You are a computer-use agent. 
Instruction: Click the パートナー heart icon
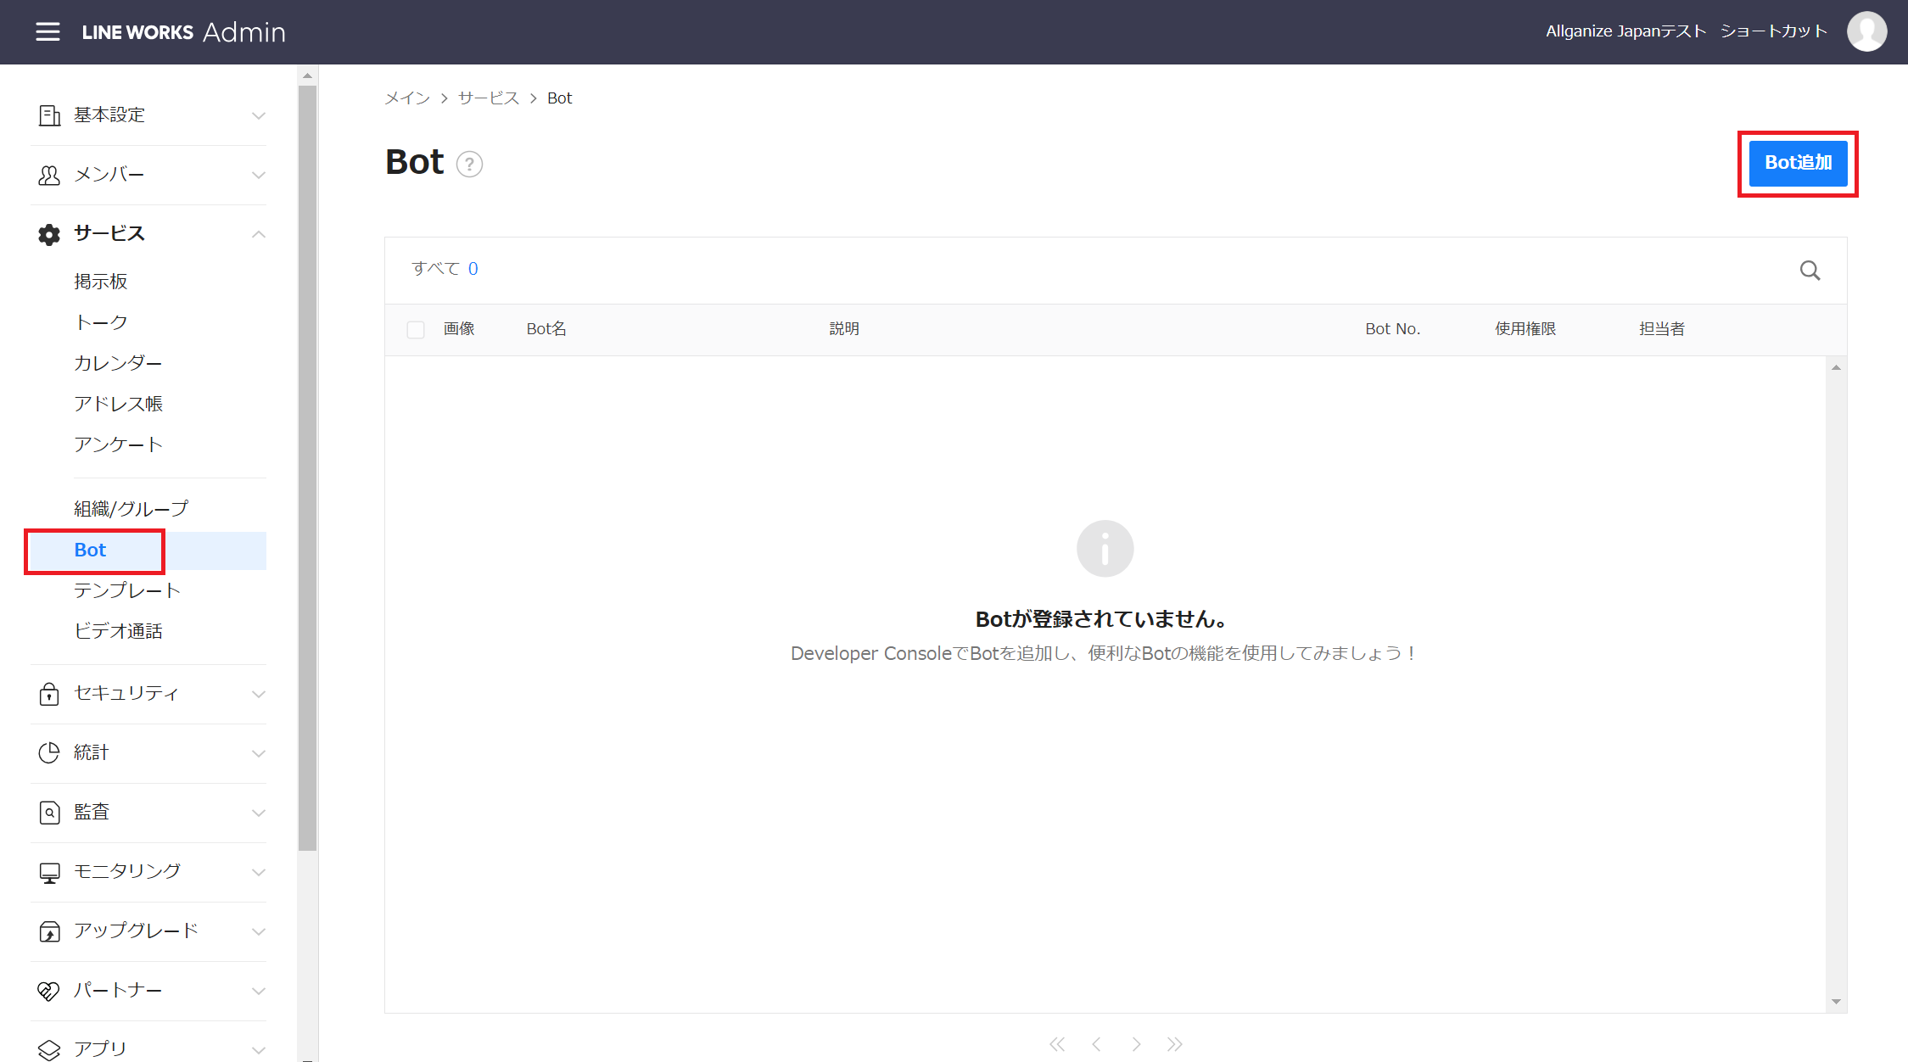point(49,991)
